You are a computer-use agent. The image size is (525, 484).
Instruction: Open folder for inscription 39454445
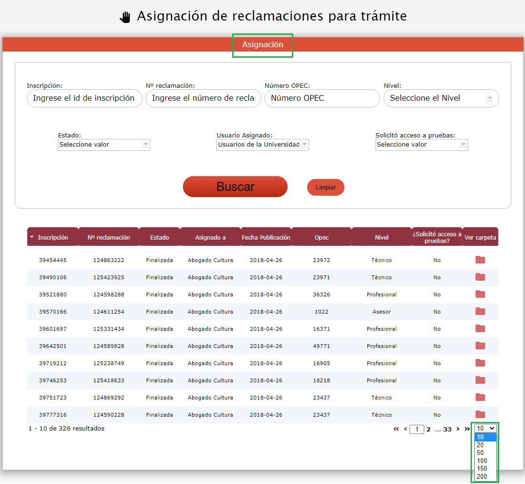tap(480, 260)
